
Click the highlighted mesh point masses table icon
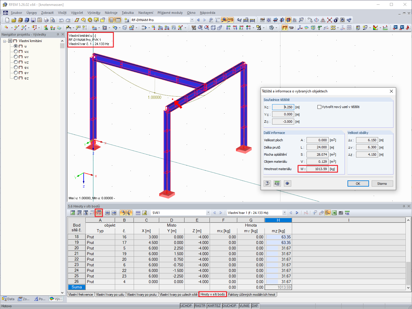[99, 213]
